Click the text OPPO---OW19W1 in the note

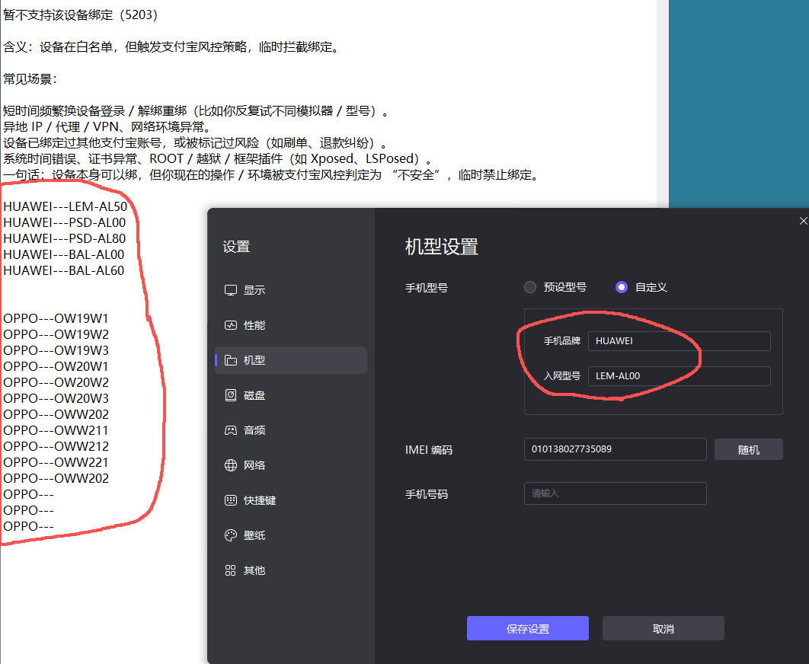click(56, 318)
